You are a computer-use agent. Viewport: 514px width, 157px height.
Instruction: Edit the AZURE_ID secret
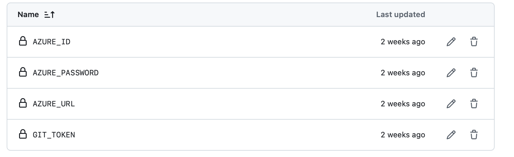(x=451, y=42)
